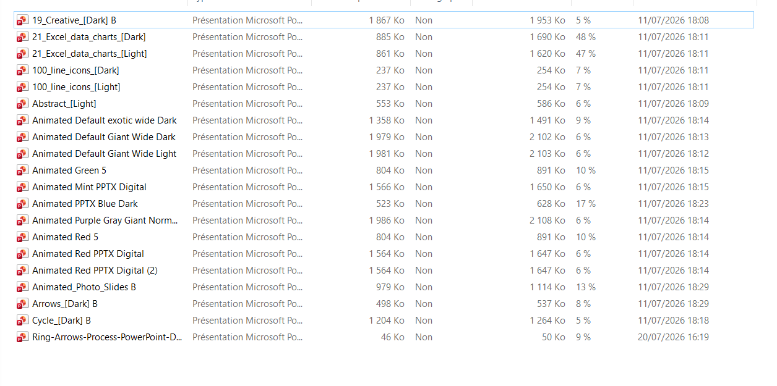Click the PowerPoint icon beside Animated Red 5
Image resolution: width=777 pixels, height=386 pixels.
click(23, 237)
